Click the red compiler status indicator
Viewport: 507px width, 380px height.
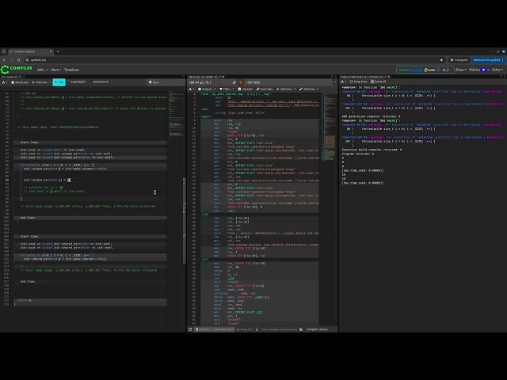tap(241, 82)
